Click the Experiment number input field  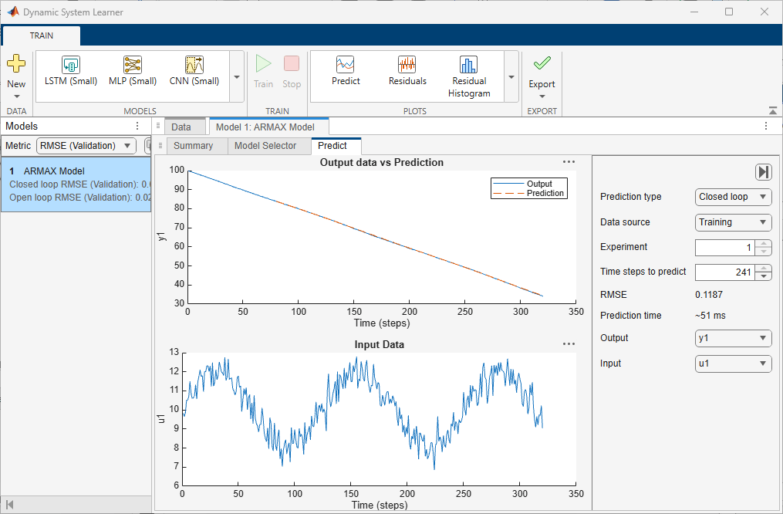[x=725, y=247]
